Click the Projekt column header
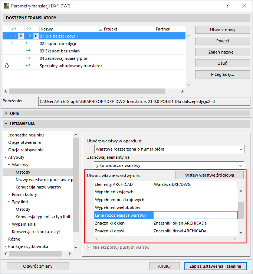 [x=129, y=29]
